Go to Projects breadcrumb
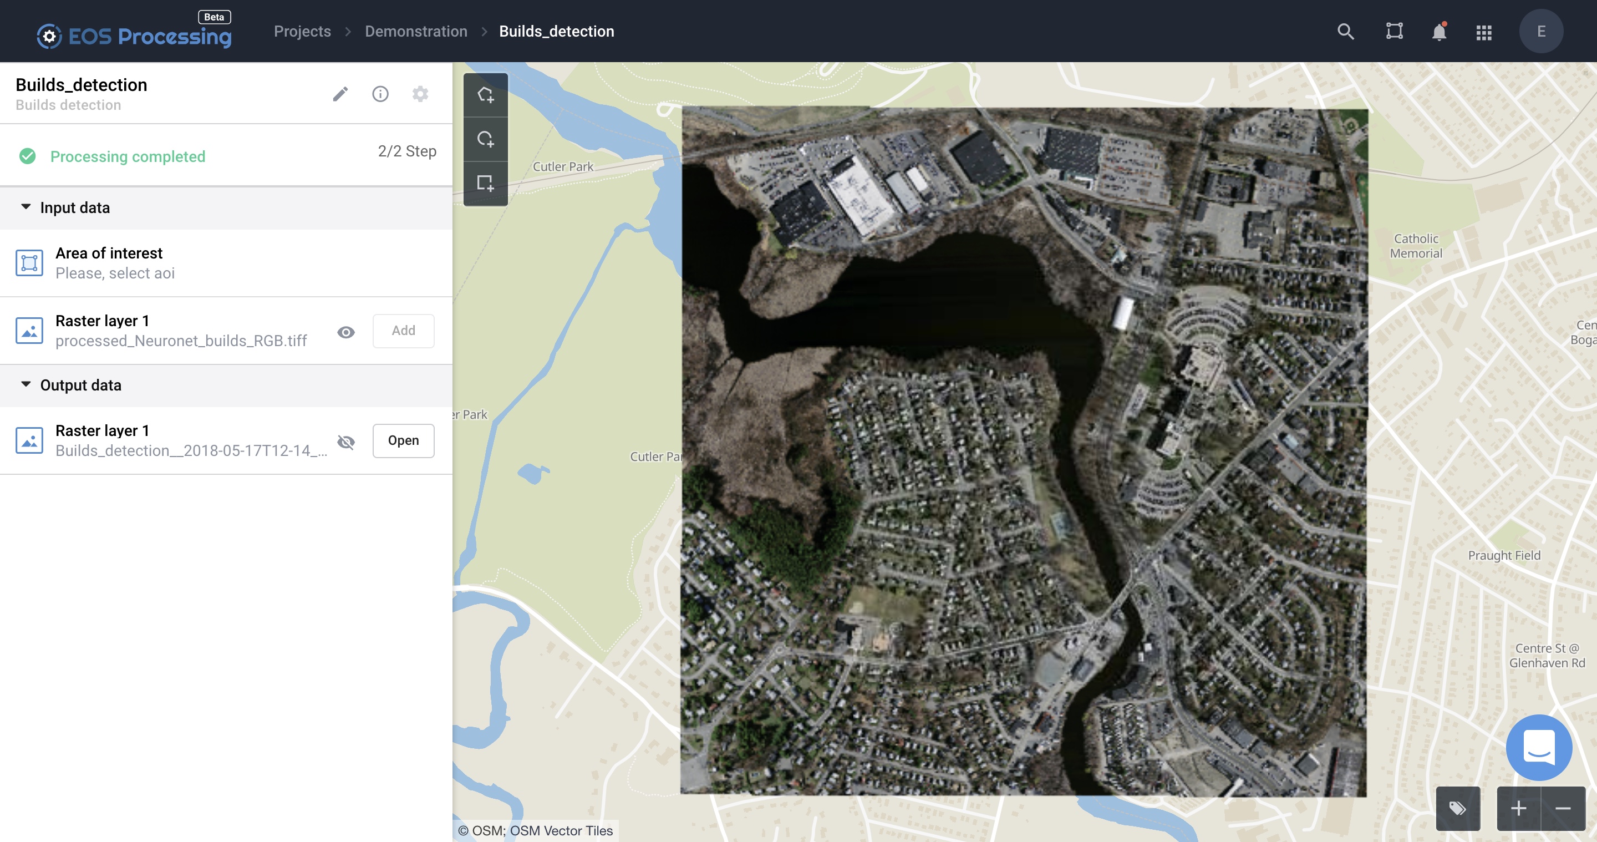The width and height of the screenshot is (1597, 842). pos(303,32)
